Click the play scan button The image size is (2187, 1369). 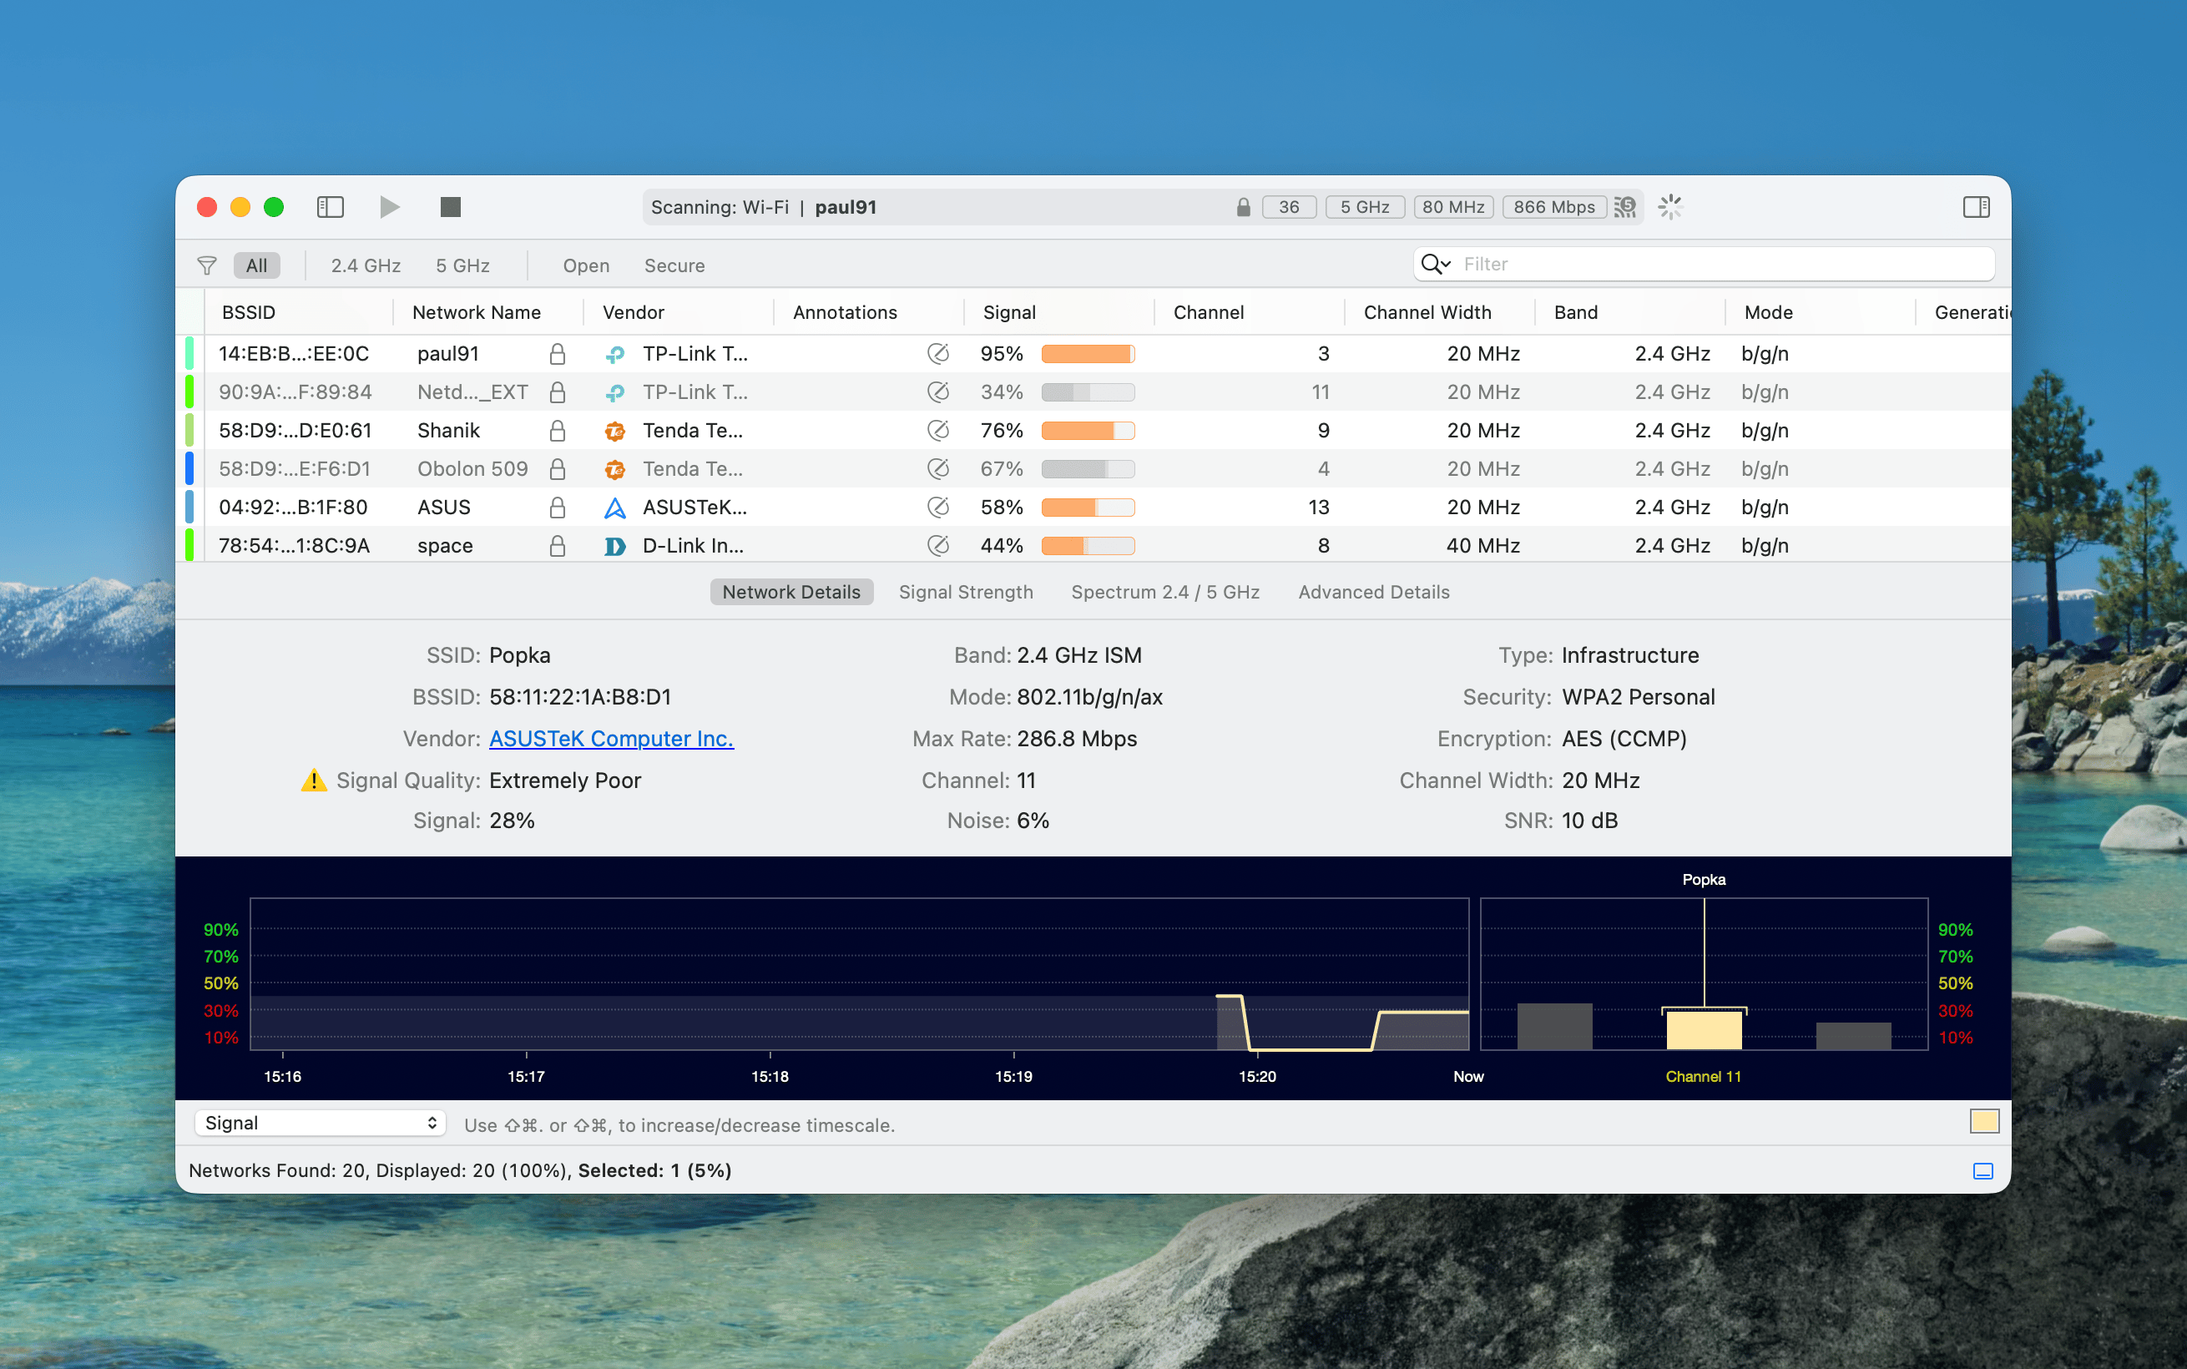(x=389, y=207)
